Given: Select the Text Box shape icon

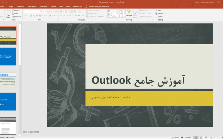Looking at the screenshot, I should coord(109,11).
